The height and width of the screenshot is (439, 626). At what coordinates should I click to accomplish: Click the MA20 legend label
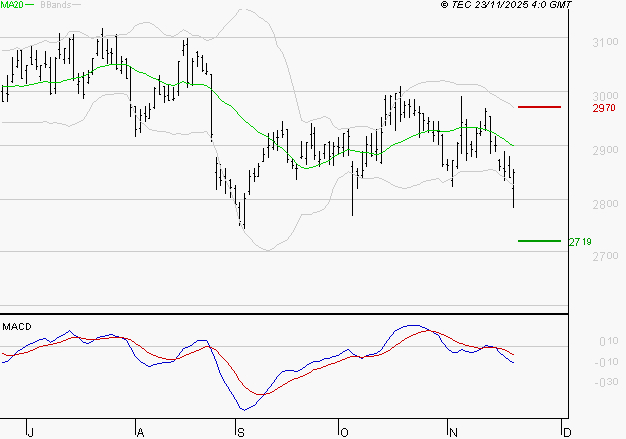pos(12,5)
